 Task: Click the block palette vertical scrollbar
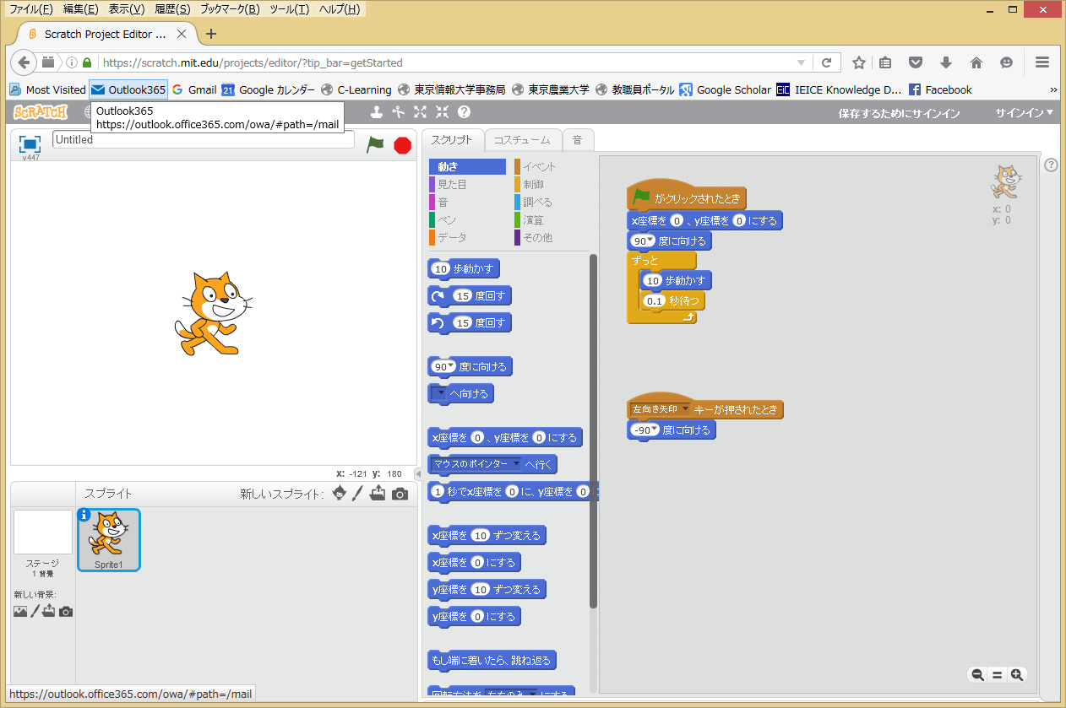click(x=593, y=430)
